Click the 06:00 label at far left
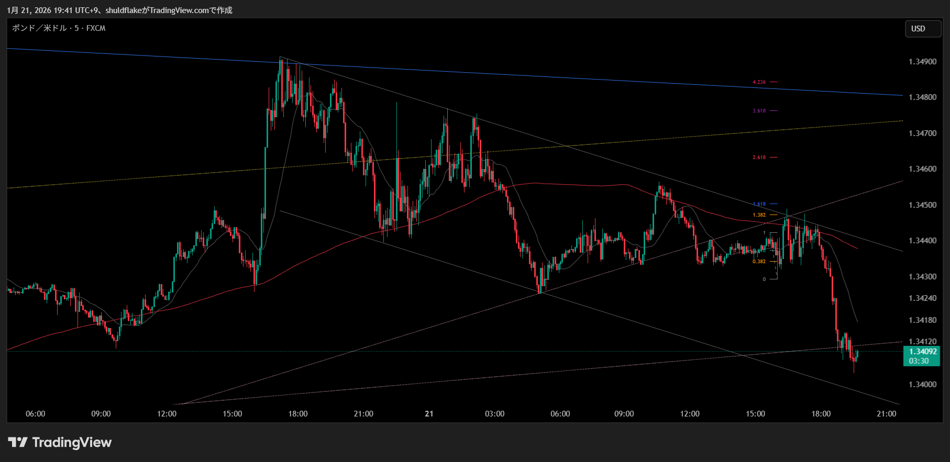Screen dimensions: 950x462 pyautogui.click(x=35, y=414)
